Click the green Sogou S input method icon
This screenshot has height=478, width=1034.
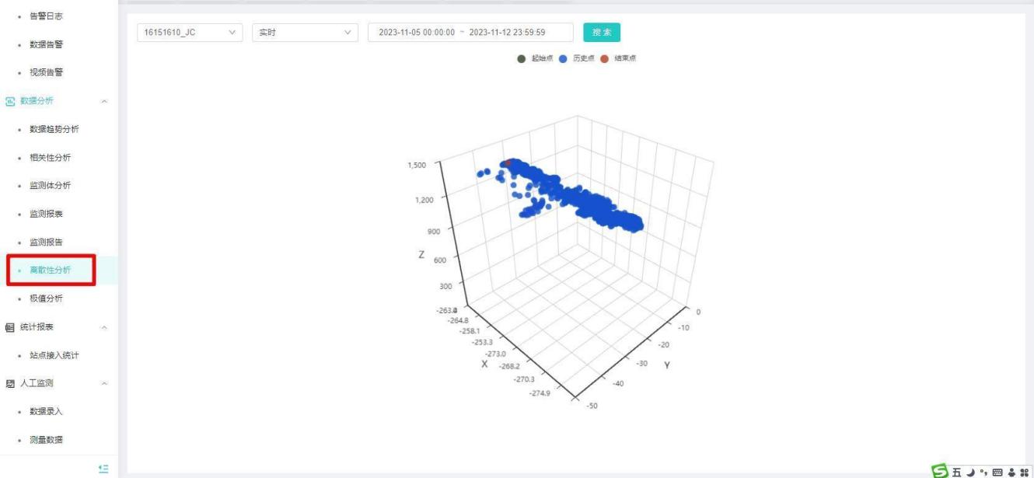941,469
